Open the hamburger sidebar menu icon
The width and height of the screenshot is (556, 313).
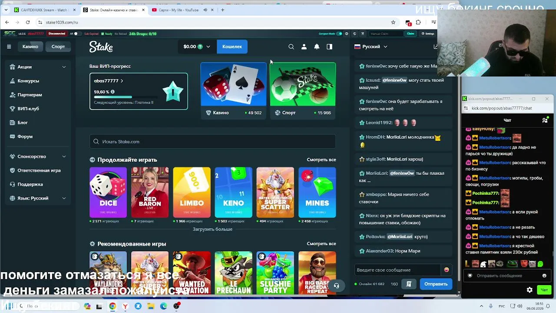coord(9,47)
